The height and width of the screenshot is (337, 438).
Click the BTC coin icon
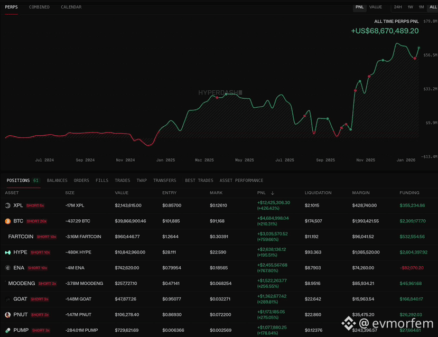tap(8, 221)
